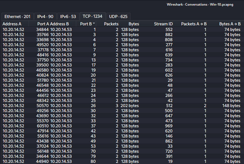Select Port A cell 34844
The image size is (244, 164).
(x=42, y=29)
